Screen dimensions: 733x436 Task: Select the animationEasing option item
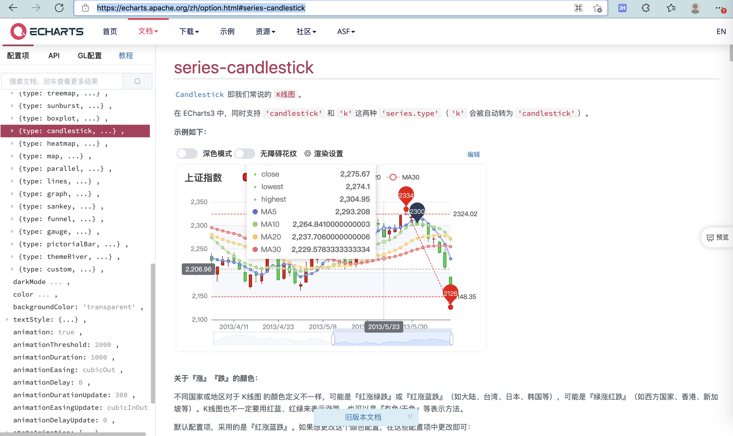click(68, 370)
